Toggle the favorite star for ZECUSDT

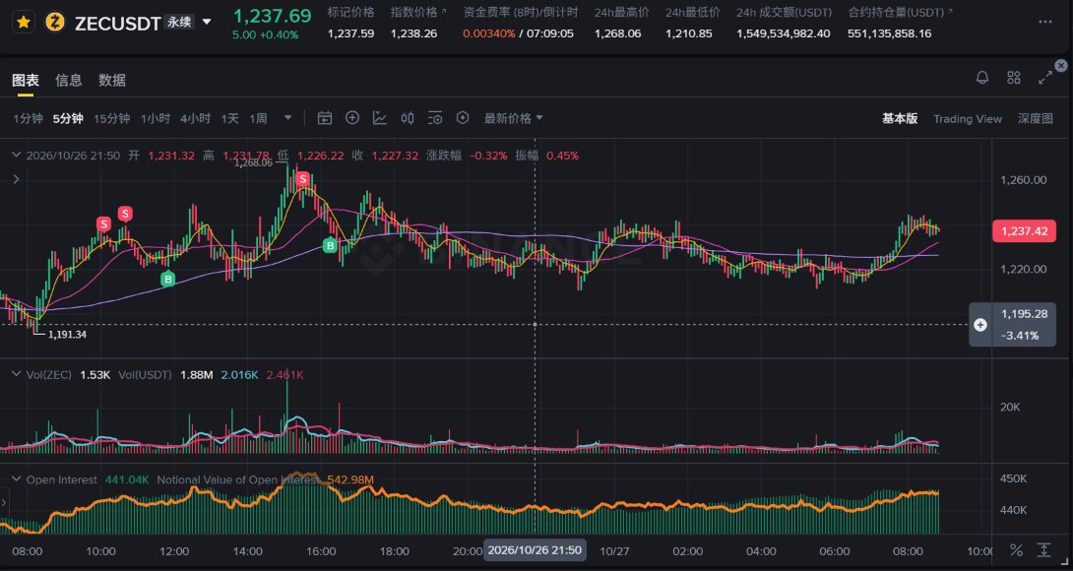(24, 23)
